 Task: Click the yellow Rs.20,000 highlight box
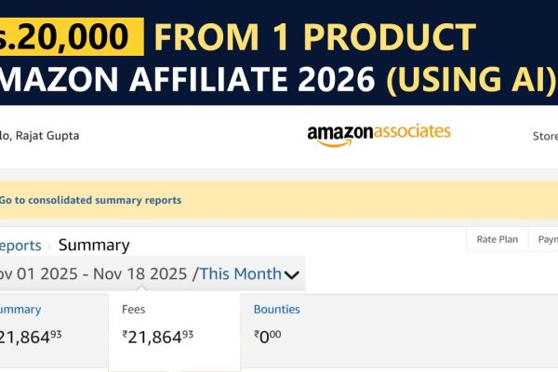coord(70,36)
